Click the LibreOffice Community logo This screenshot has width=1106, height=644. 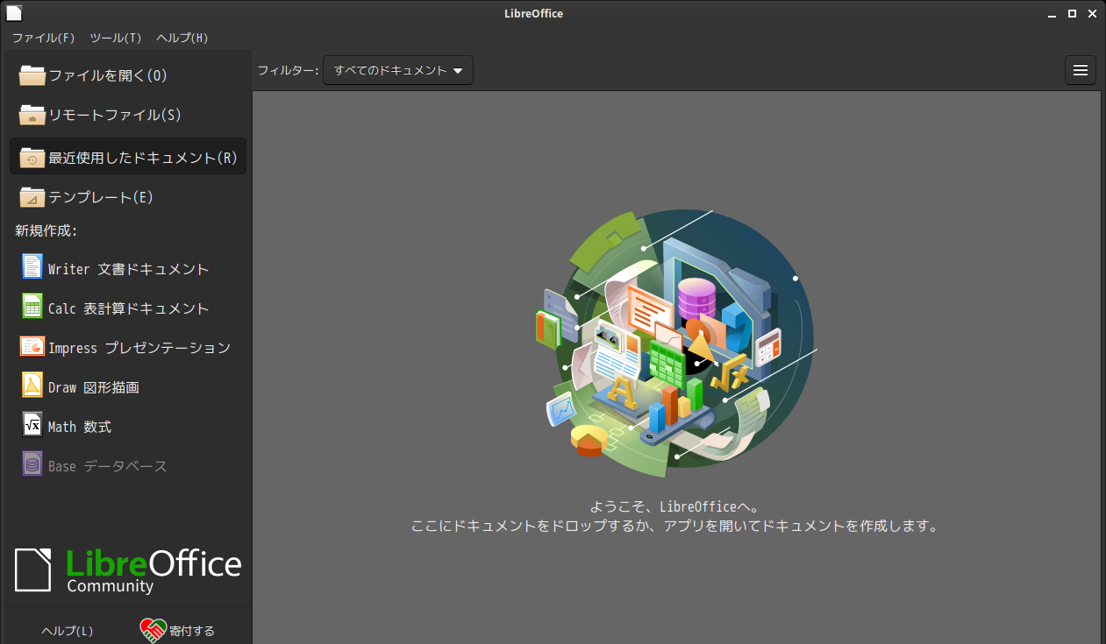tap(128, 570)
